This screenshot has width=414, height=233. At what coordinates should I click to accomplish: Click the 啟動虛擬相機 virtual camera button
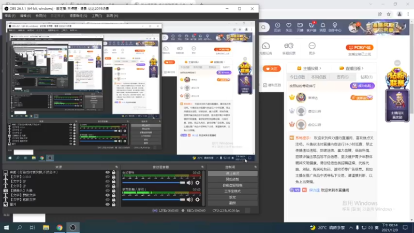[232, 185]
